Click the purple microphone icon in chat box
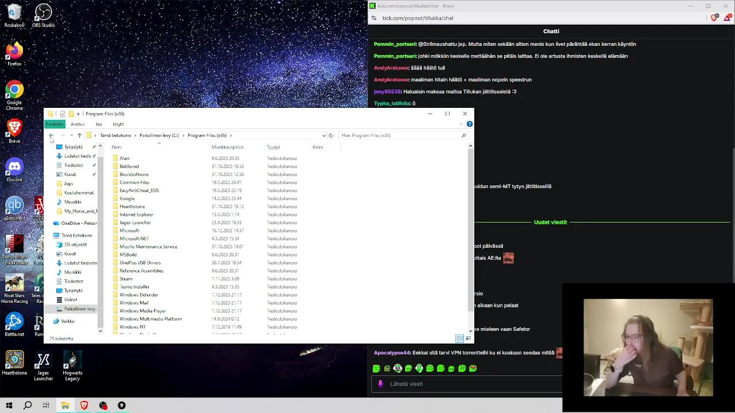The height and width of the screenshot is (413, 735). (x=380, y=384)
